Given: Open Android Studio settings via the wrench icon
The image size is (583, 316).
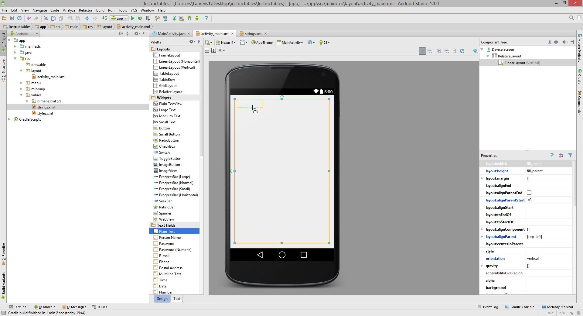Looking at the screenshot, I should point(157,18).
